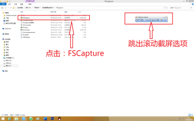Start Screen Recorder from FastStone toolbar
This screenshot has height=121, width=194.
pyautogui.click(x=158, y=20)
